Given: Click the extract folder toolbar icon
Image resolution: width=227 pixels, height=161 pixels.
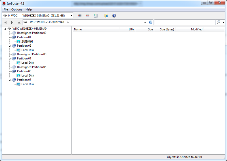Looking at the screenshot, I should (x=106, y=16).
